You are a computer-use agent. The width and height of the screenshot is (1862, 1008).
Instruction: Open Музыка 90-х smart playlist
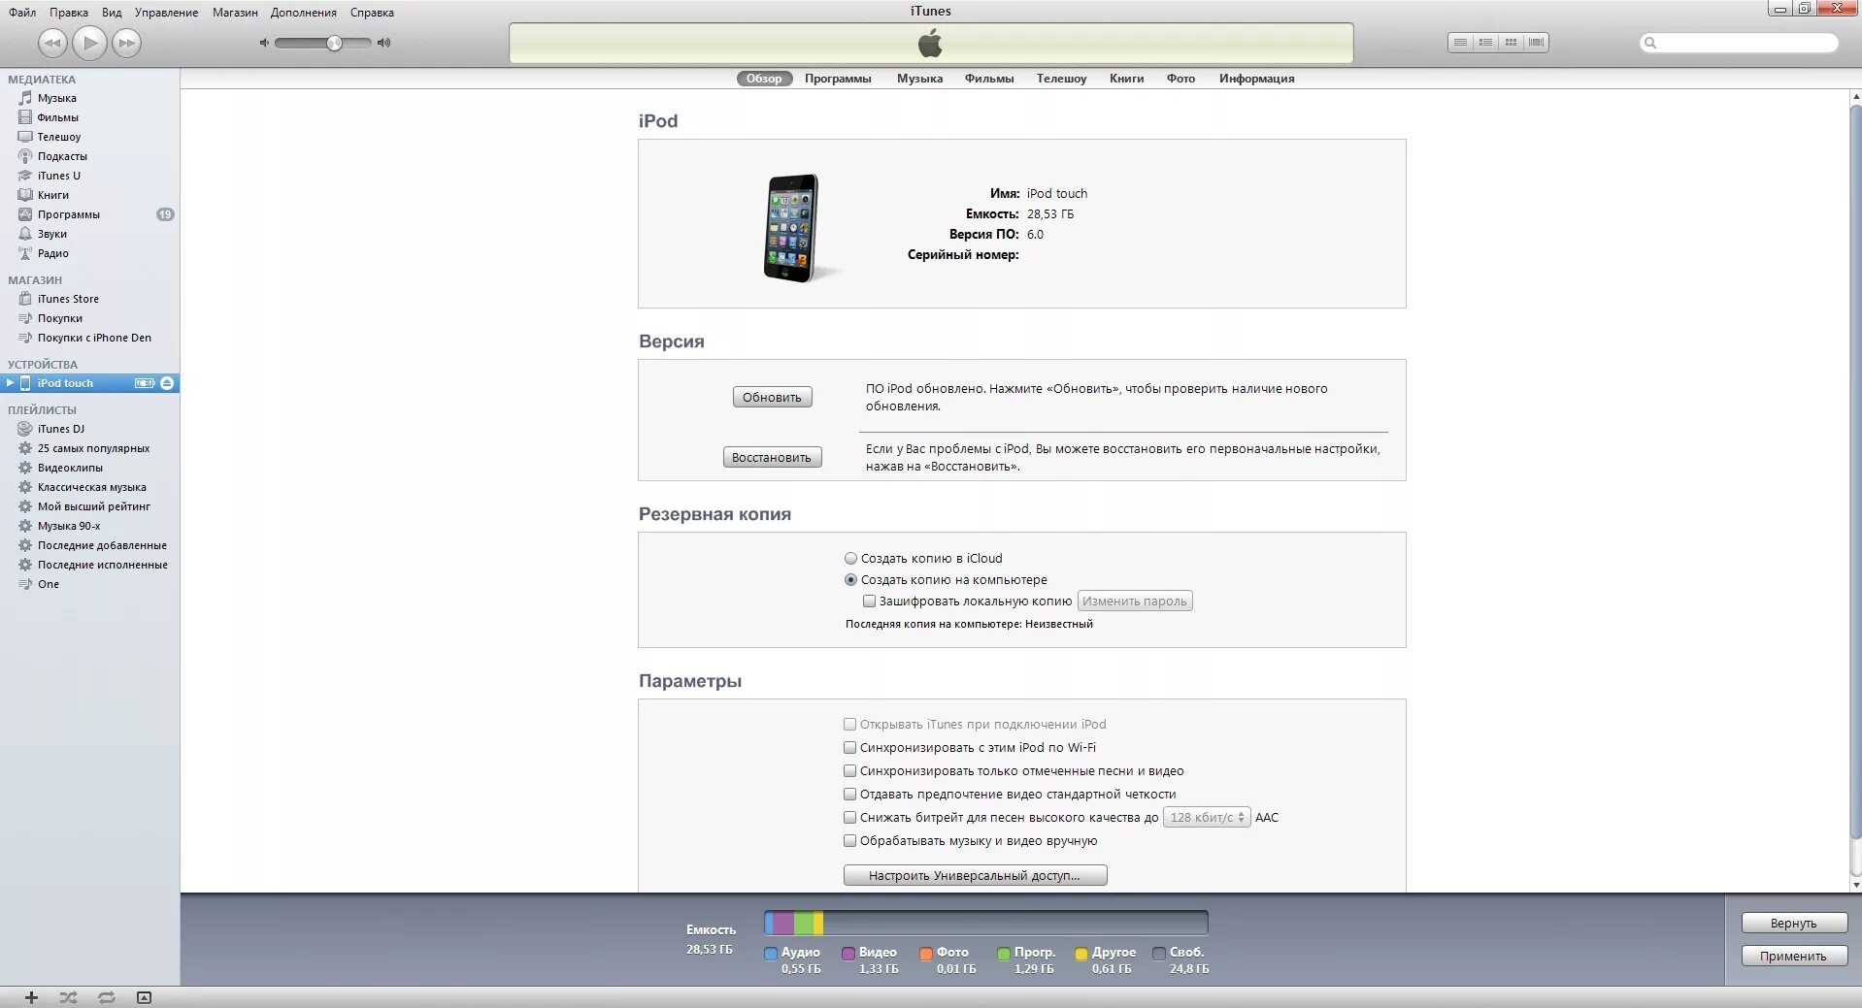[x=89, y=526]
